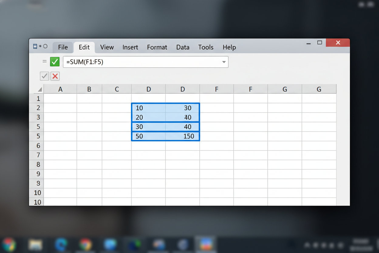Open the Edge browser from the taskbar
Viewport: 379px width, 253px height.
[61, 244]
